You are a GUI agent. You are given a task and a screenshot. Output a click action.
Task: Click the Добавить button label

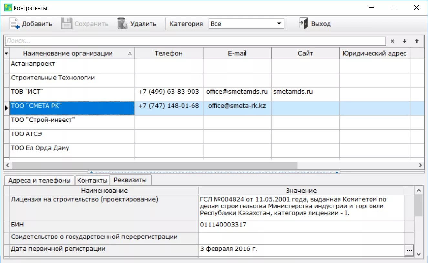click(x=37, y=24)
